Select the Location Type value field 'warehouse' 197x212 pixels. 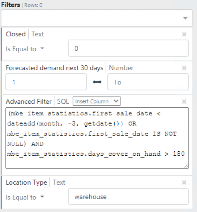(128, 197)
